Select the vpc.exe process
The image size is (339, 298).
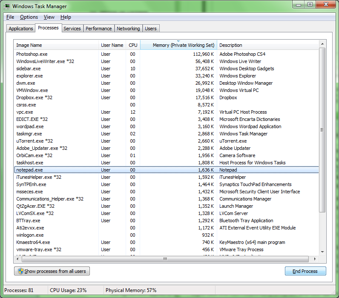tap(166, 112)
